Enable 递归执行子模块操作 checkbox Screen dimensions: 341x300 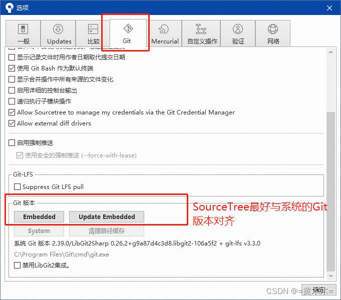(12, 101)
